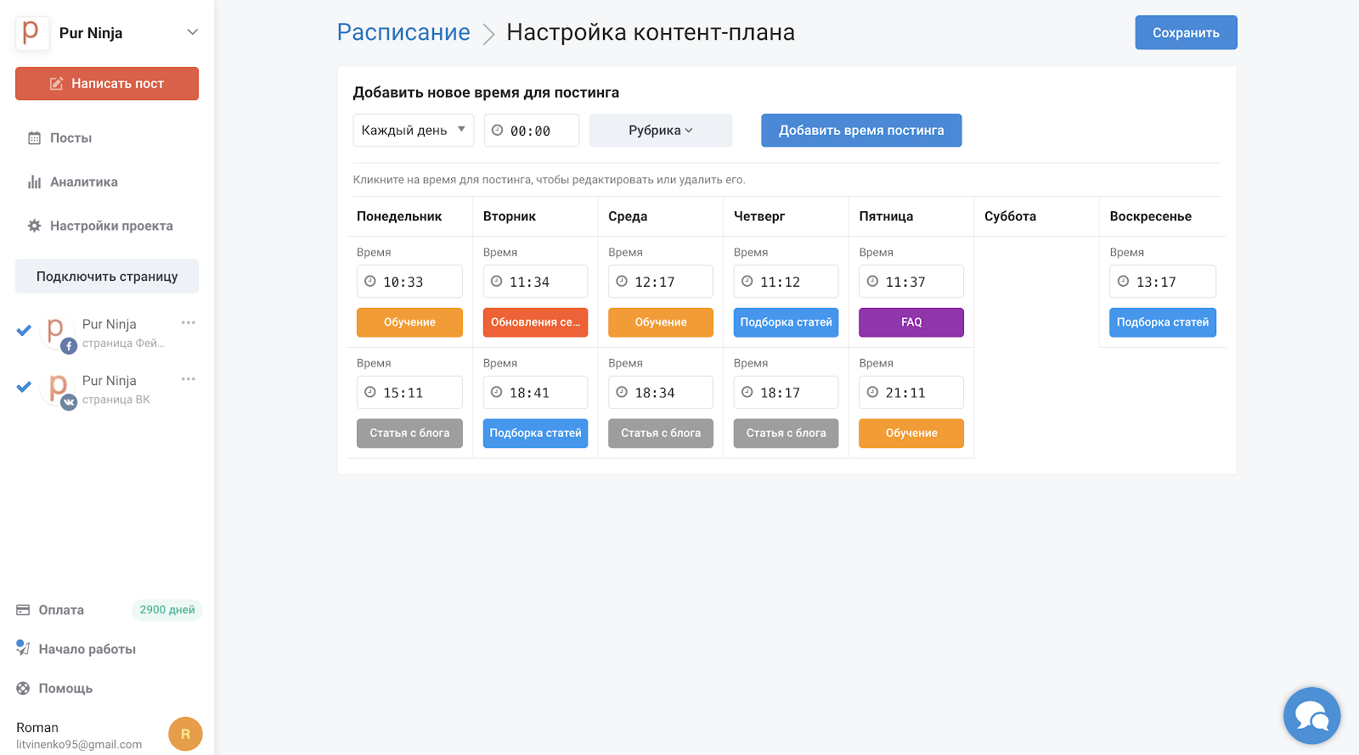Viewport: 1359px width, 755px height.
Task: Click the Monday 15:11 time field
Action: coord(409,393)
